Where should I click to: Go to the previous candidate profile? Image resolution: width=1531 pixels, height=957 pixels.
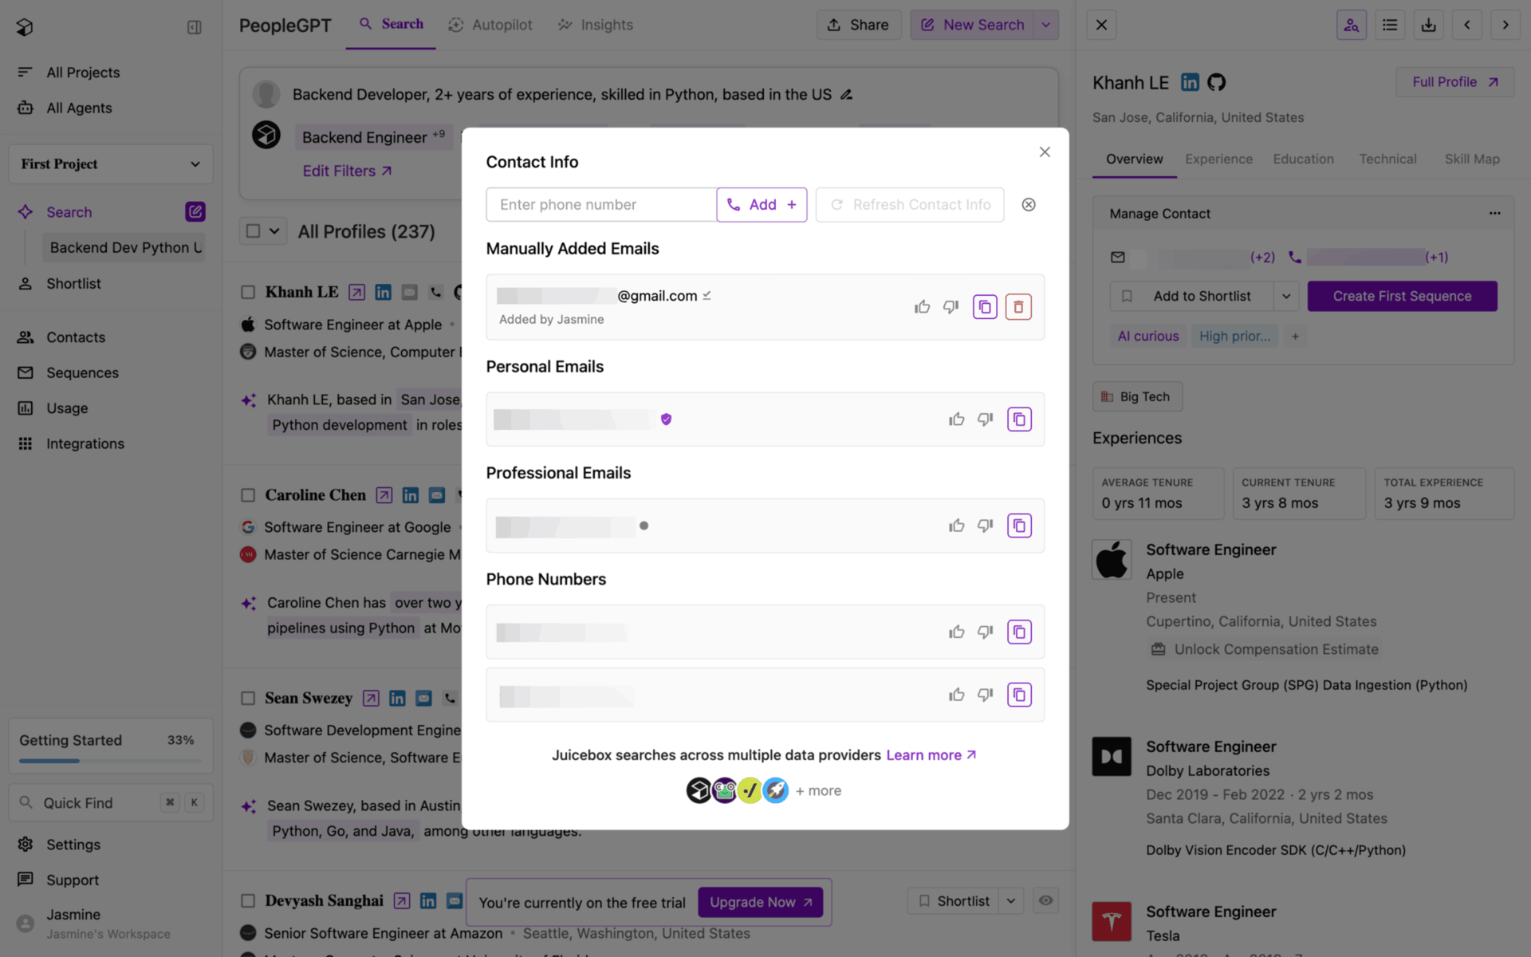(x=1466, y=25)
